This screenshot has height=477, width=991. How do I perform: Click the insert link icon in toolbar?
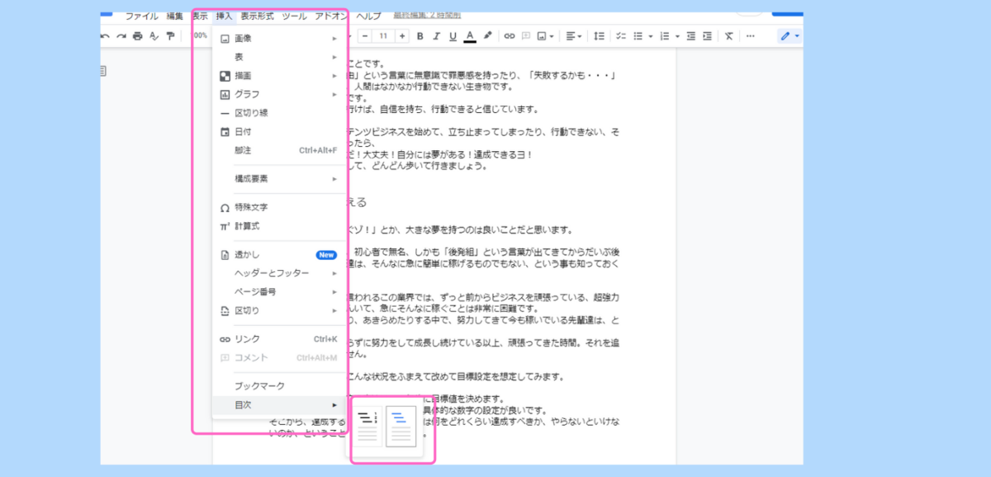510,36
